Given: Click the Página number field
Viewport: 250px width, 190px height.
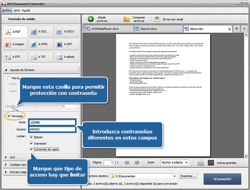Looking at the screenshot, I should click(x=109, y=163).
